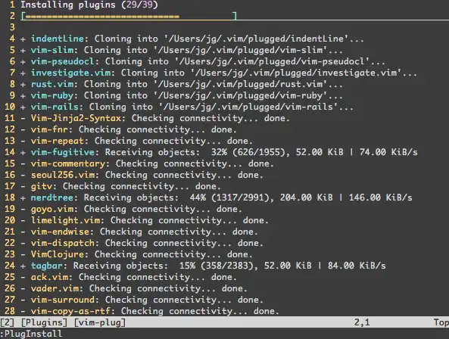Click the '2,1' cursor position indicator
Image resolution: width=449 pixels, height=339 pixels.
[362, 322]
